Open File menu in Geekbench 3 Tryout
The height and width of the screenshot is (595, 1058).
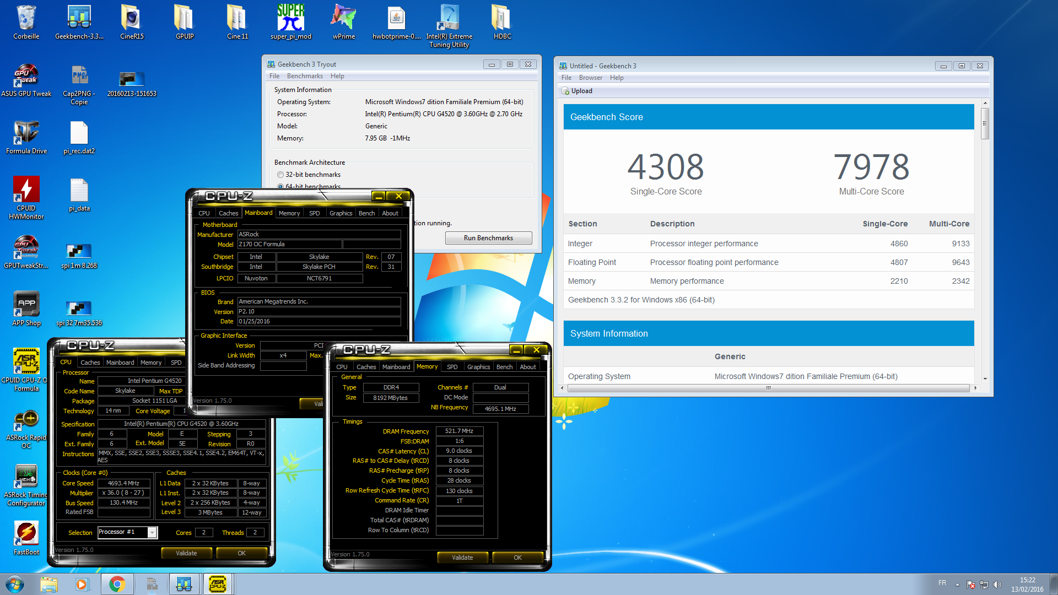pos(274,76)
